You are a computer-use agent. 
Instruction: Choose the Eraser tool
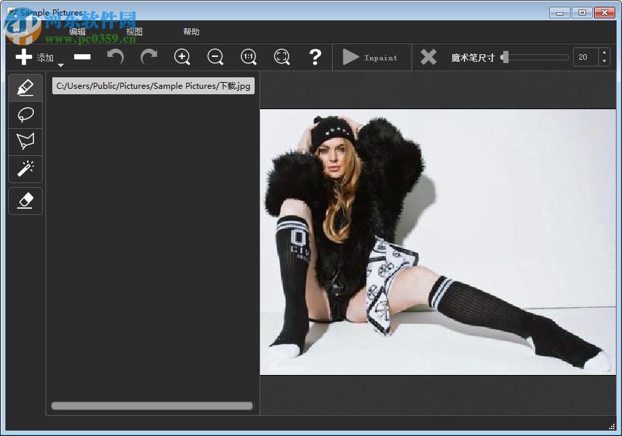click(x=25, y=201)
